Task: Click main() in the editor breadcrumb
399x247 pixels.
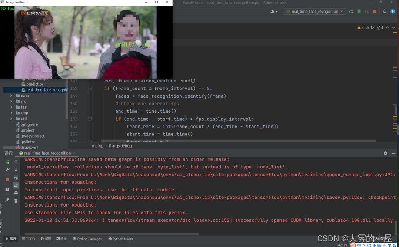Action: click(x=97, y=146)
